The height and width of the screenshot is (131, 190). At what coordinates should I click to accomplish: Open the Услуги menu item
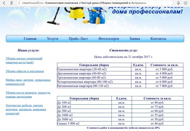coord(53,39)
